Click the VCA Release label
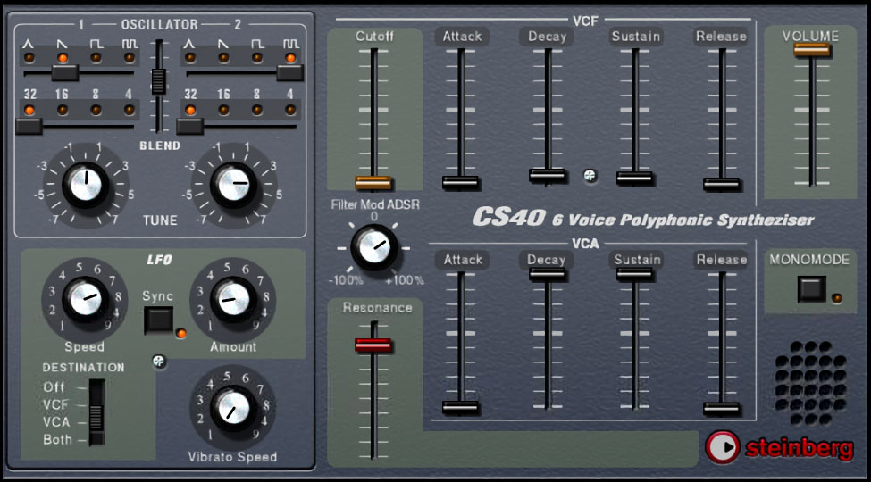The height and width of the screenshot is (482, 871). [722, 260]
